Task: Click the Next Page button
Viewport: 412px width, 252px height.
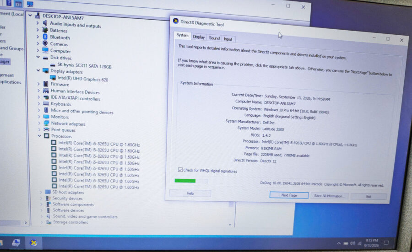Action: click(289, 195)
